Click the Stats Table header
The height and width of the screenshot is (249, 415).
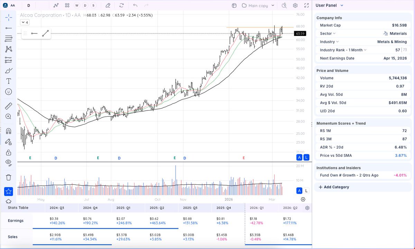coord(19,208)
